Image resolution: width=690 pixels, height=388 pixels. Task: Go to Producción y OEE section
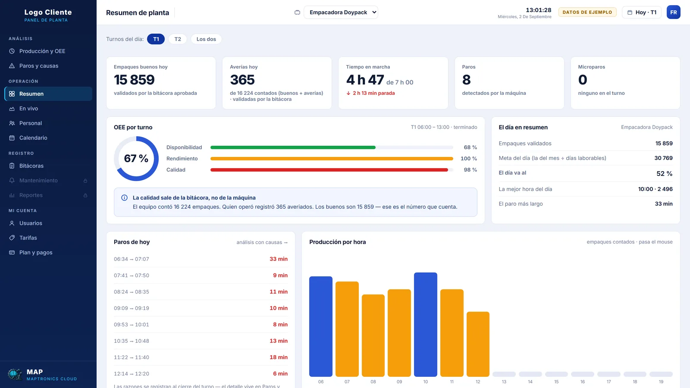click(48, 51)
